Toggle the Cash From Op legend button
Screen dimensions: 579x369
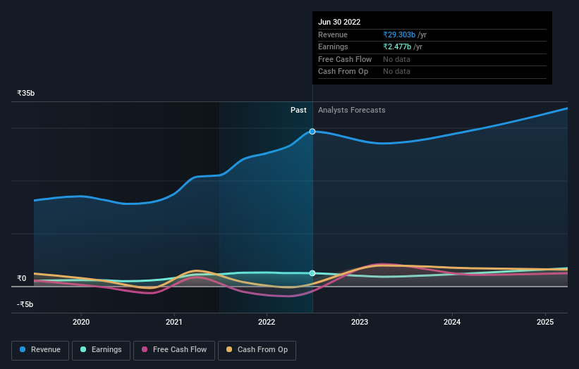click(257, 350)
